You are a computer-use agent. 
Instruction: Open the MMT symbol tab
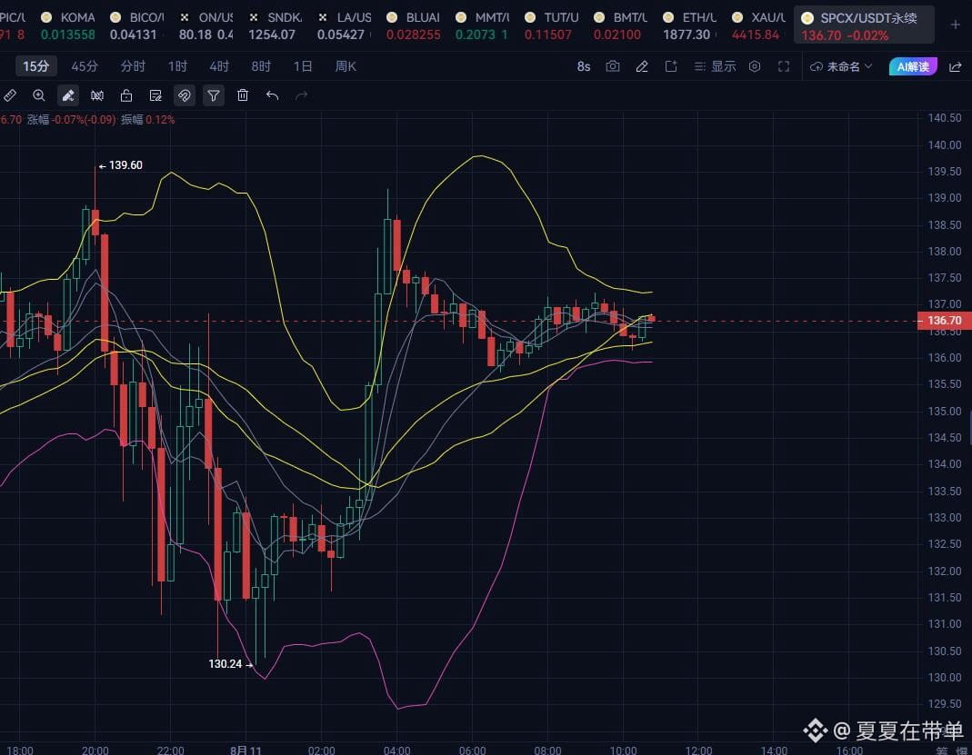(x=482, y=25)
